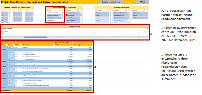Click down arrow of Kostenart slicer scrollbar
This screenshot has width=202, height=95.
(x=129, y=22)
